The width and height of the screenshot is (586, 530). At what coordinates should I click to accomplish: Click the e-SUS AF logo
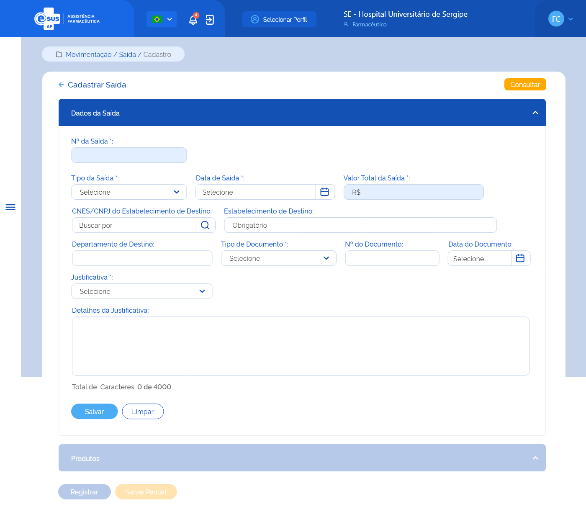(x=67, y=19)
